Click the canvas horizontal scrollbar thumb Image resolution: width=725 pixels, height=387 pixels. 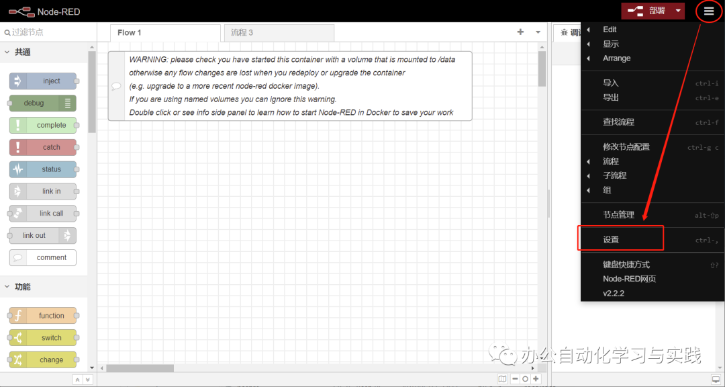140,368
